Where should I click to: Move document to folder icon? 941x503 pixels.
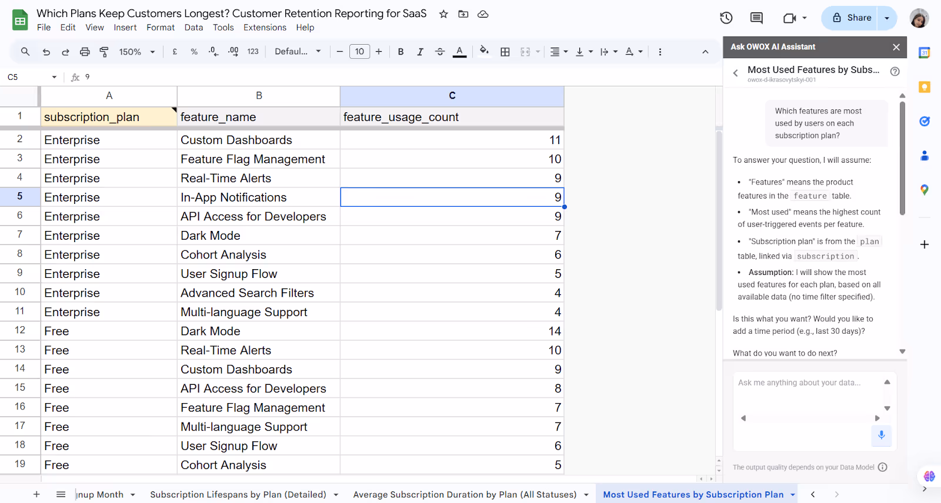click(463, 14)
